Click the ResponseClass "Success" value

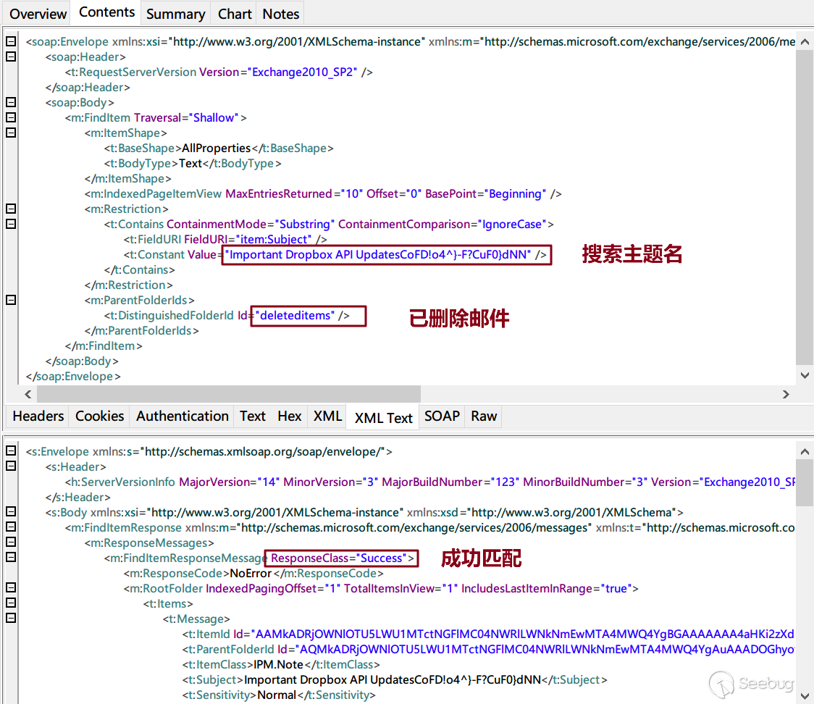[x=382, y=558]
